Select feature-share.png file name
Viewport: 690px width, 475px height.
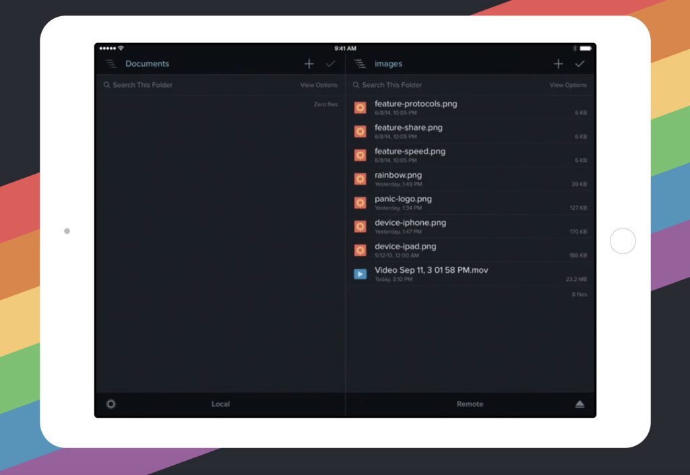408,127
